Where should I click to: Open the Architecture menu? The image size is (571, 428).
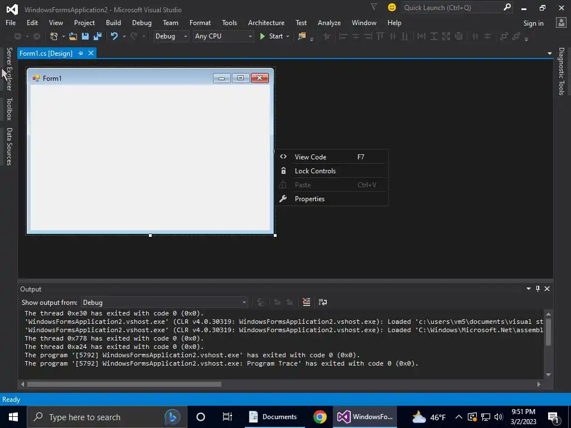click(266, 22)
